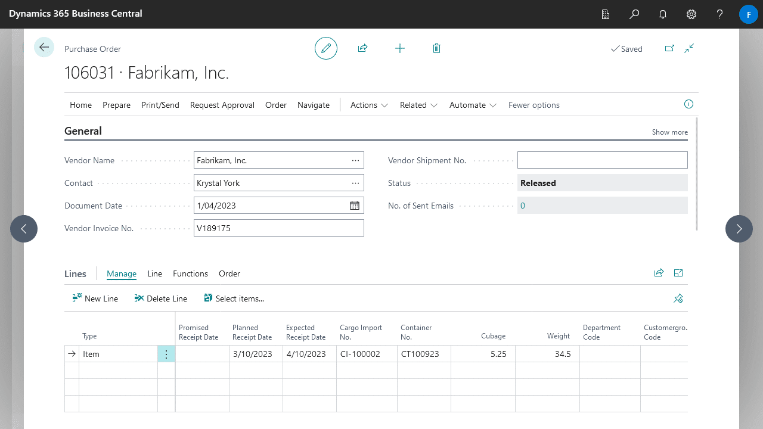This screenshot has width=763, height=429.
Task: Open page in new window icon
Action: [x=669, y=48]
